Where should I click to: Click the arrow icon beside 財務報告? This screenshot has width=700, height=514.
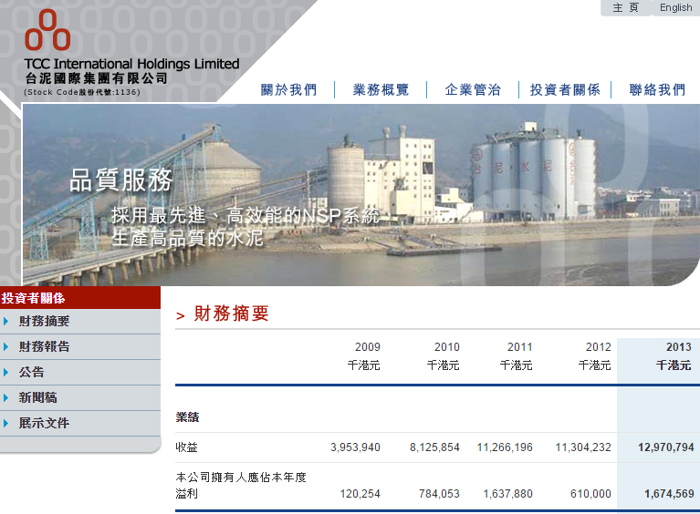point(6,347)
